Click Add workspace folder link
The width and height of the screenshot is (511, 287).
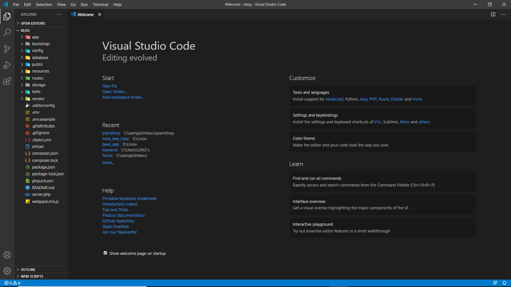coord(123,97)
